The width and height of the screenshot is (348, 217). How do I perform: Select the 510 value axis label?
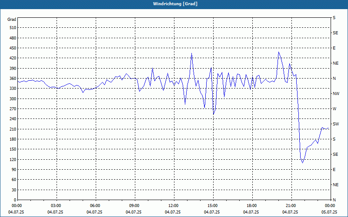pos(13,28)
